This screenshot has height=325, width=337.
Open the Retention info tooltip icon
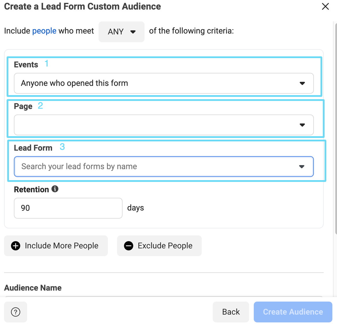click(55, 189)
